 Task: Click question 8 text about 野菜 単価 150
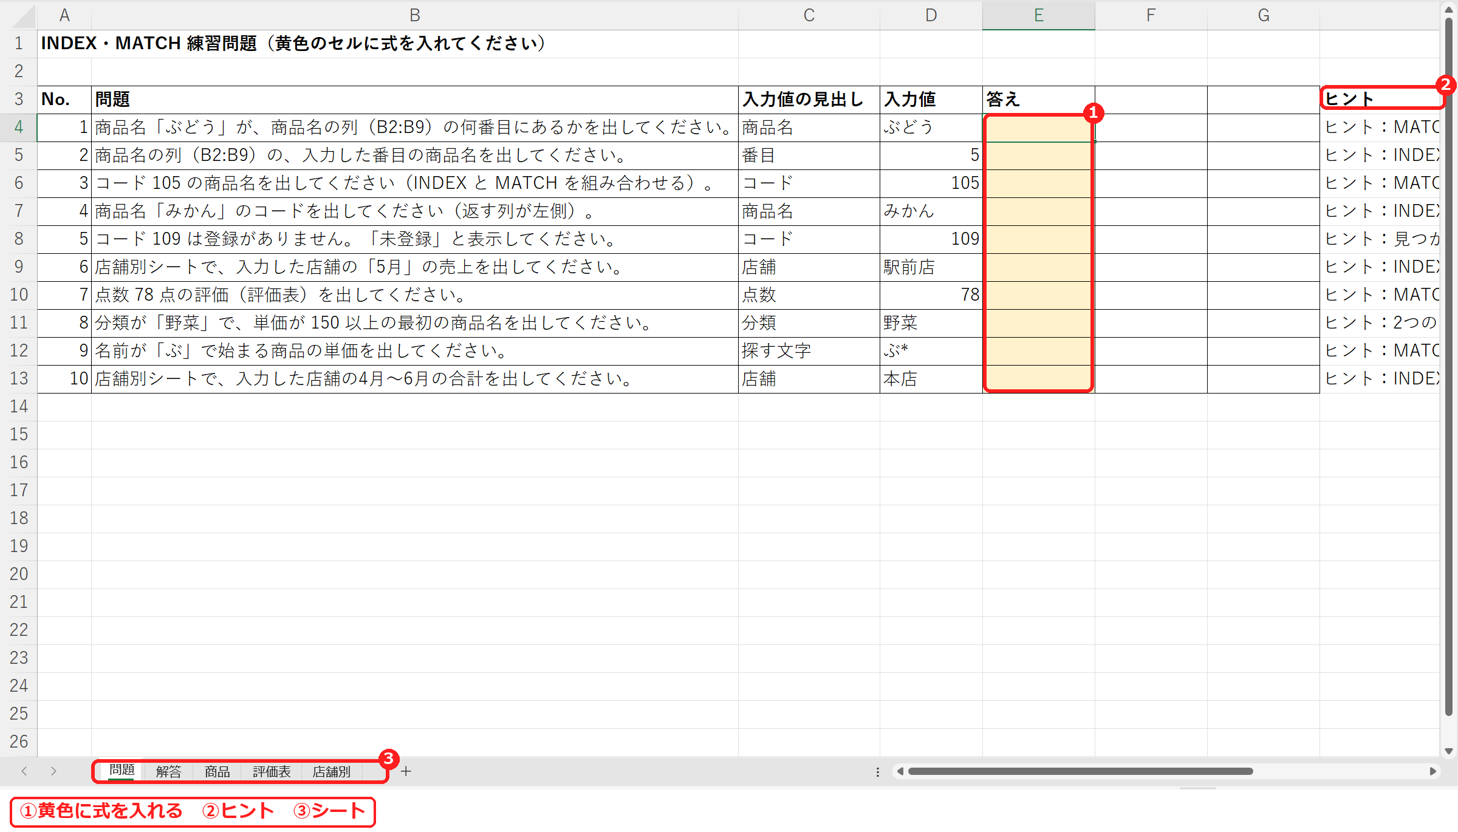(x=415, y=323)
